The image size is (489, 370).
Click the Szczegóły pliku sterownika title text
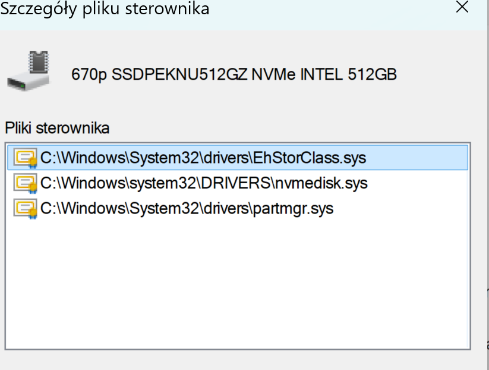click(x=107, y=9)
